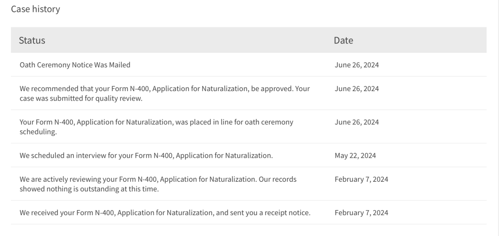
Task: Click 'case was submitted for quality review' line
Action: (81, 98)
